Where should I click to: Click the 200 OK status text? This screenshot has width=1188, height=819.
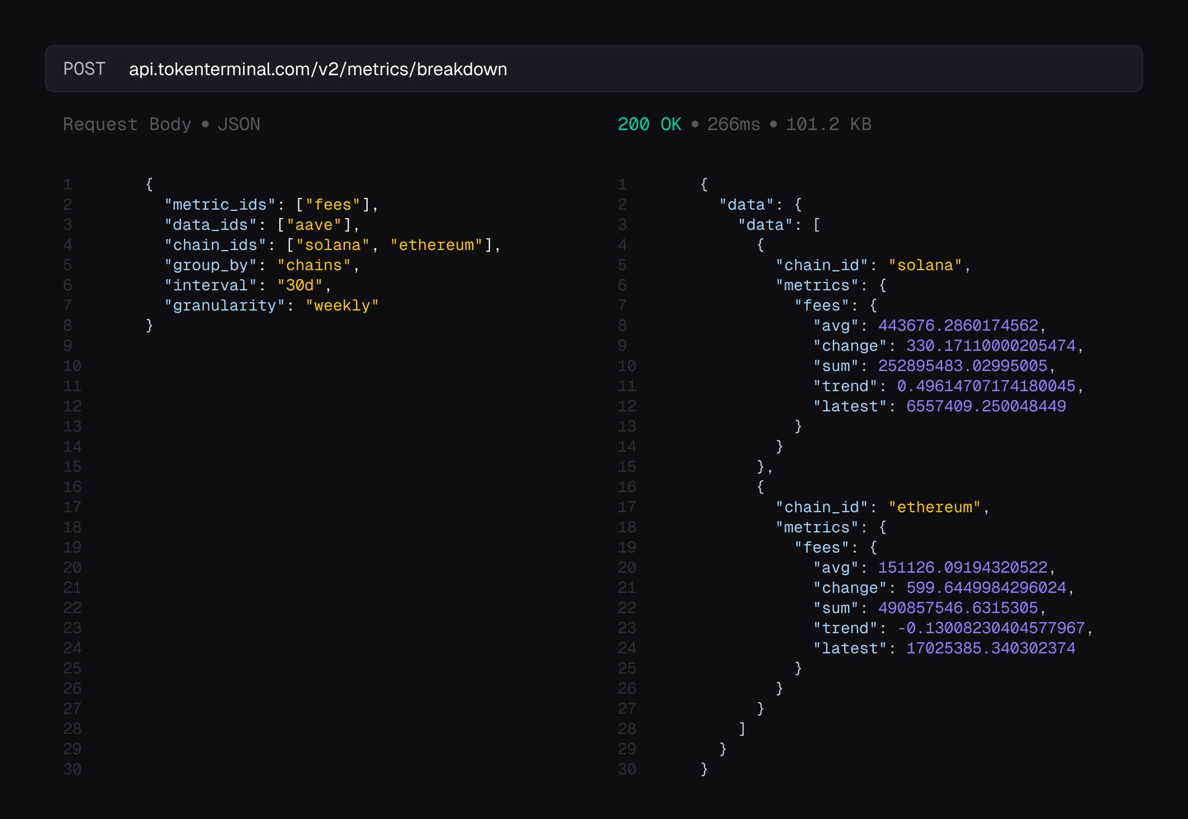tap(649, 124)
